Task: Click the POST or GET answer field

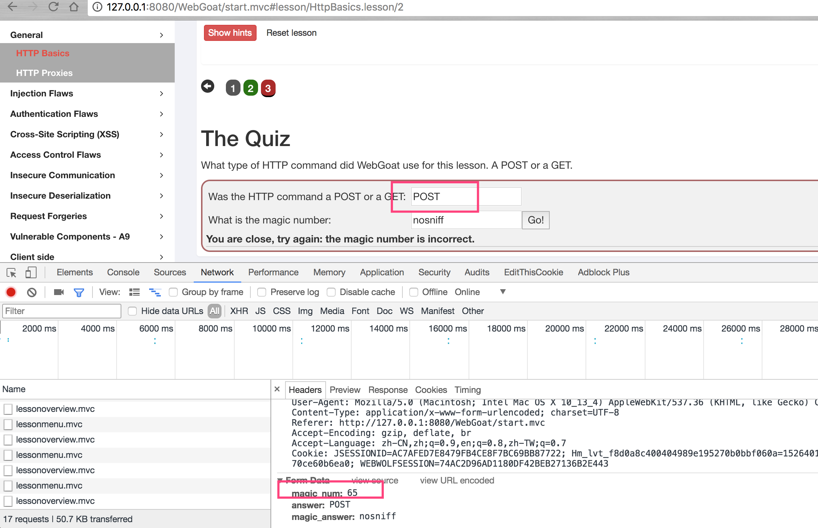Action: (x=466, y=196)
